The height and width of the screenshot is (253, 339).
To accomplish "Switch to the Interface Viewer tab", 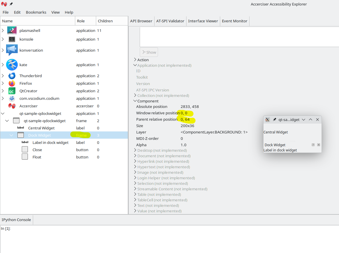I will coord(203,21).
